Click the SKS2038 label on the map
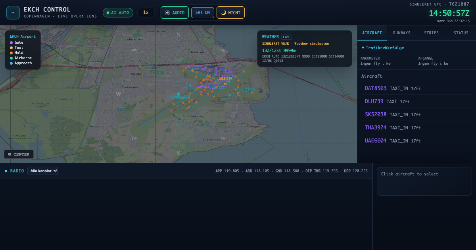Viewport: 476px width, 250px height. point(228,76)
